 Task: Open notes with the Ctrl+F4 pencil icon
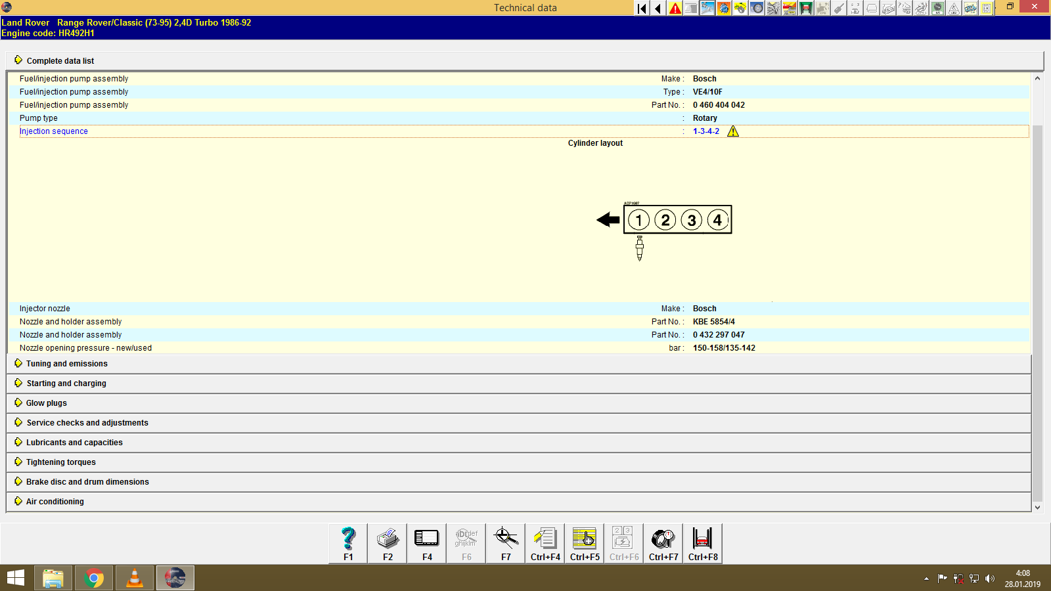(545, 538)
